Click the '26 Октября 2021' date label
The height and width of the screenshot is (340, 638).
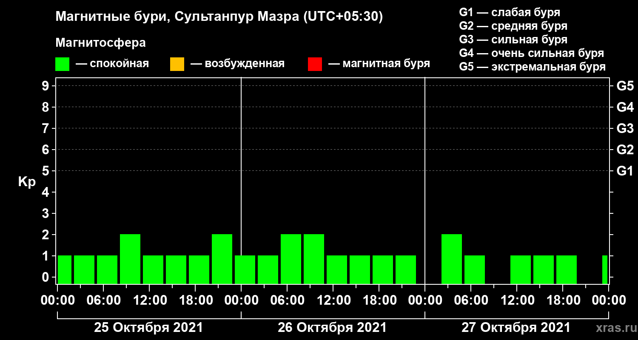tap(332, 328)
